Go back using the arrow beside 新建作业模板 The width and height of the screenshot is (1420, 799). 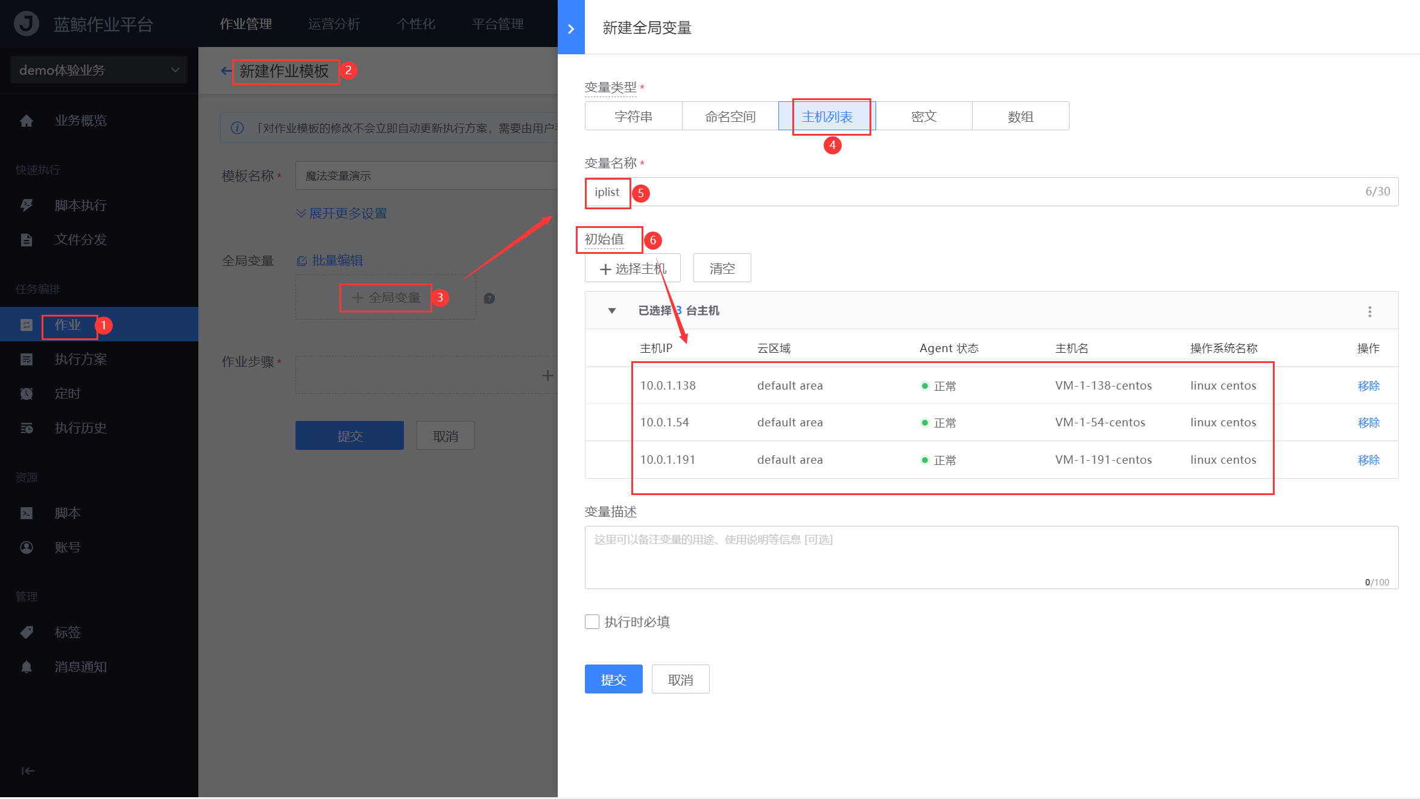point(226,71)
